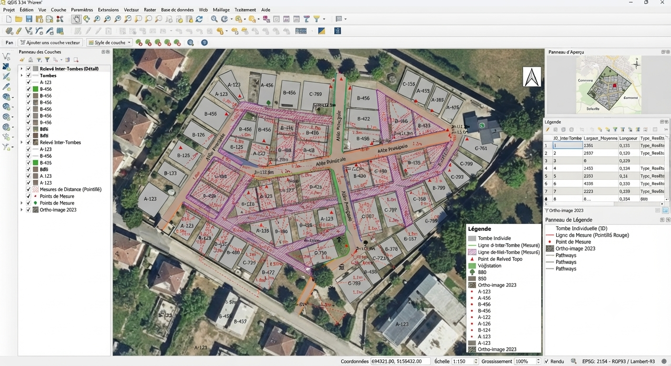The height and width of the screenshot is (366, 671).
Task: Click the pencil edit icon in Légende table toolbar
Action: point(548,130)
